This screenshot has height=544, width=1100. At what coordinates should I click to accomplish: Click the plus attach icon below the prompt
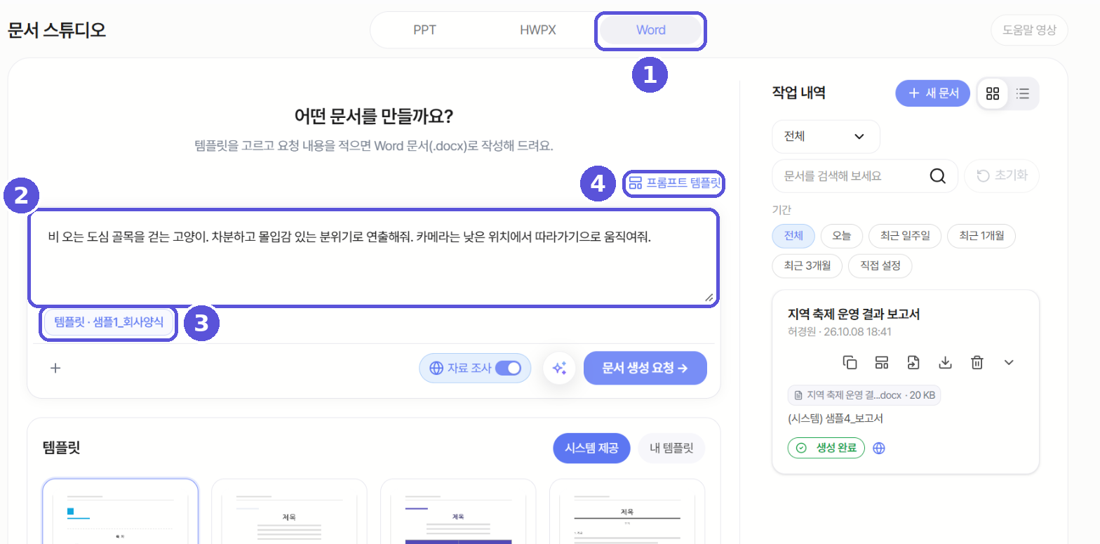[x=55, y=368]
